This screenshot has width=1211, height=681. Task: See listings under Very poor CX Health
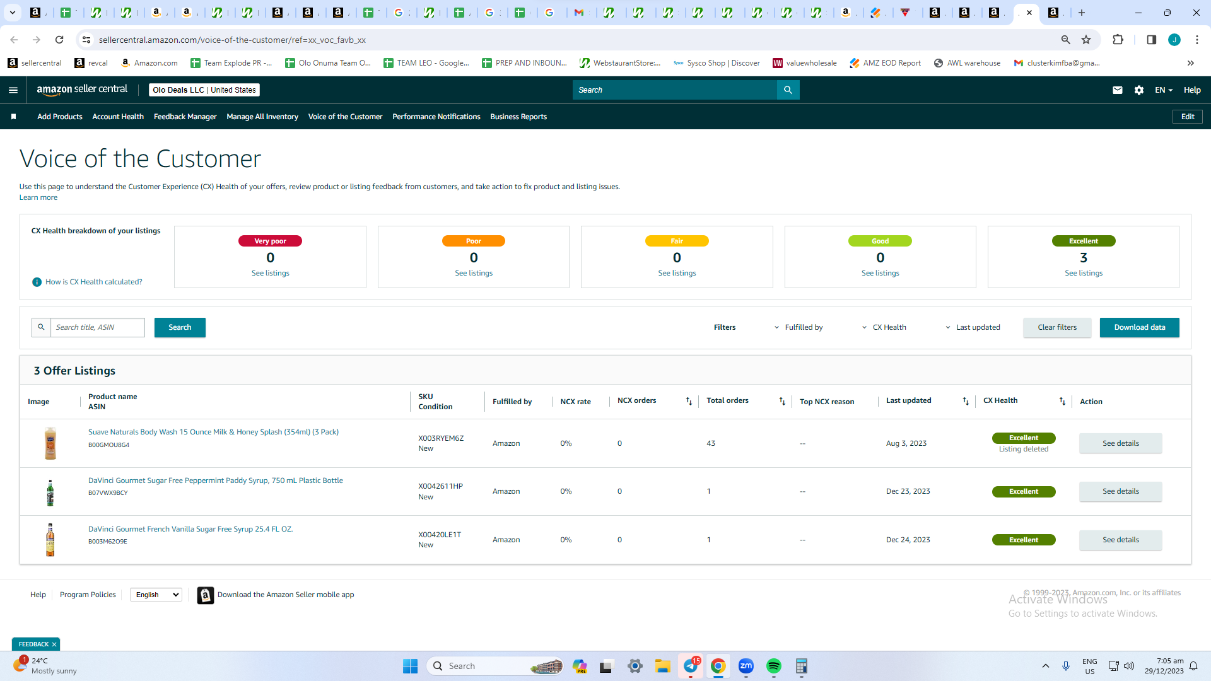click(271, 273)
